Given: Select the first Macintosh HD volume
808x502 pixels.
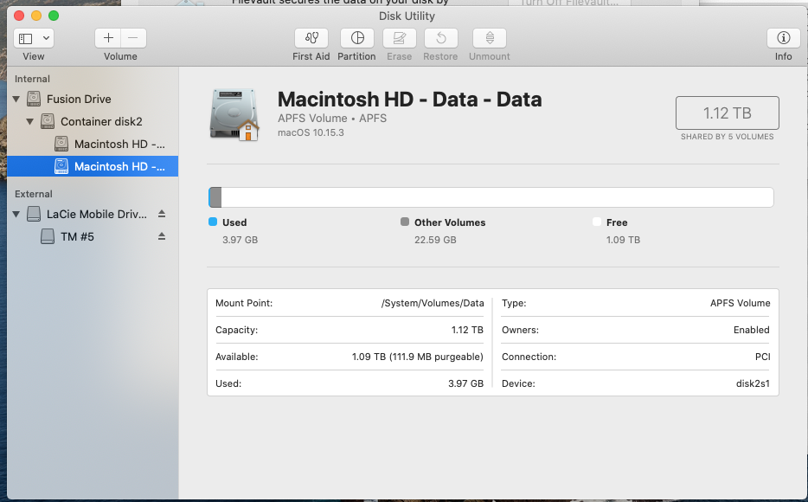Looking at the screenshot, I should pos(119,144).
